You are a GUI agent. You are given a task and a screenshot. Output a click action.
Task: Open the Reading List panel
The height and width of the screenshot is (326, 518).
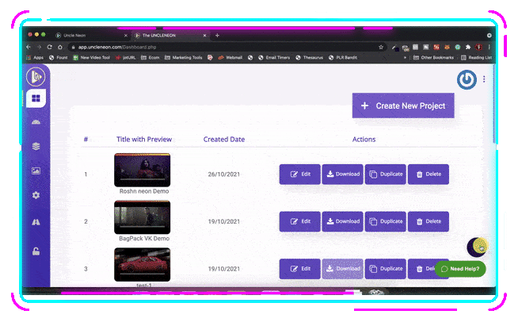tap(476, 58)
